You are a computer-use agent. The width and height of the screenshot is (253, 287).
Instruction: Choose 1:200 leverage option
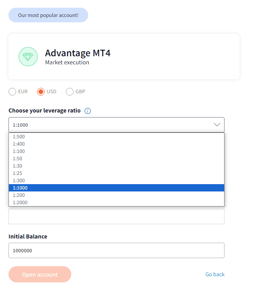(x=116, y=195)
